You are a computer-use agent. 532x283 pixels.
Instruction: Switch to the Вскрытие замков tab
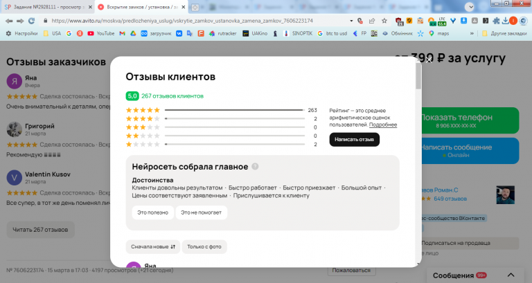pyautogui.click(x=142, y=7)
